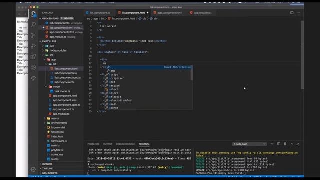Collapse the src folder

[x=43, y=55]
